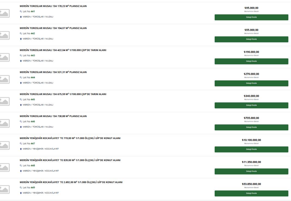291x201 pixels.
Task: Click Detaylı İncele button for ₺53.850.000,00 listing
Action: (251, 193)
